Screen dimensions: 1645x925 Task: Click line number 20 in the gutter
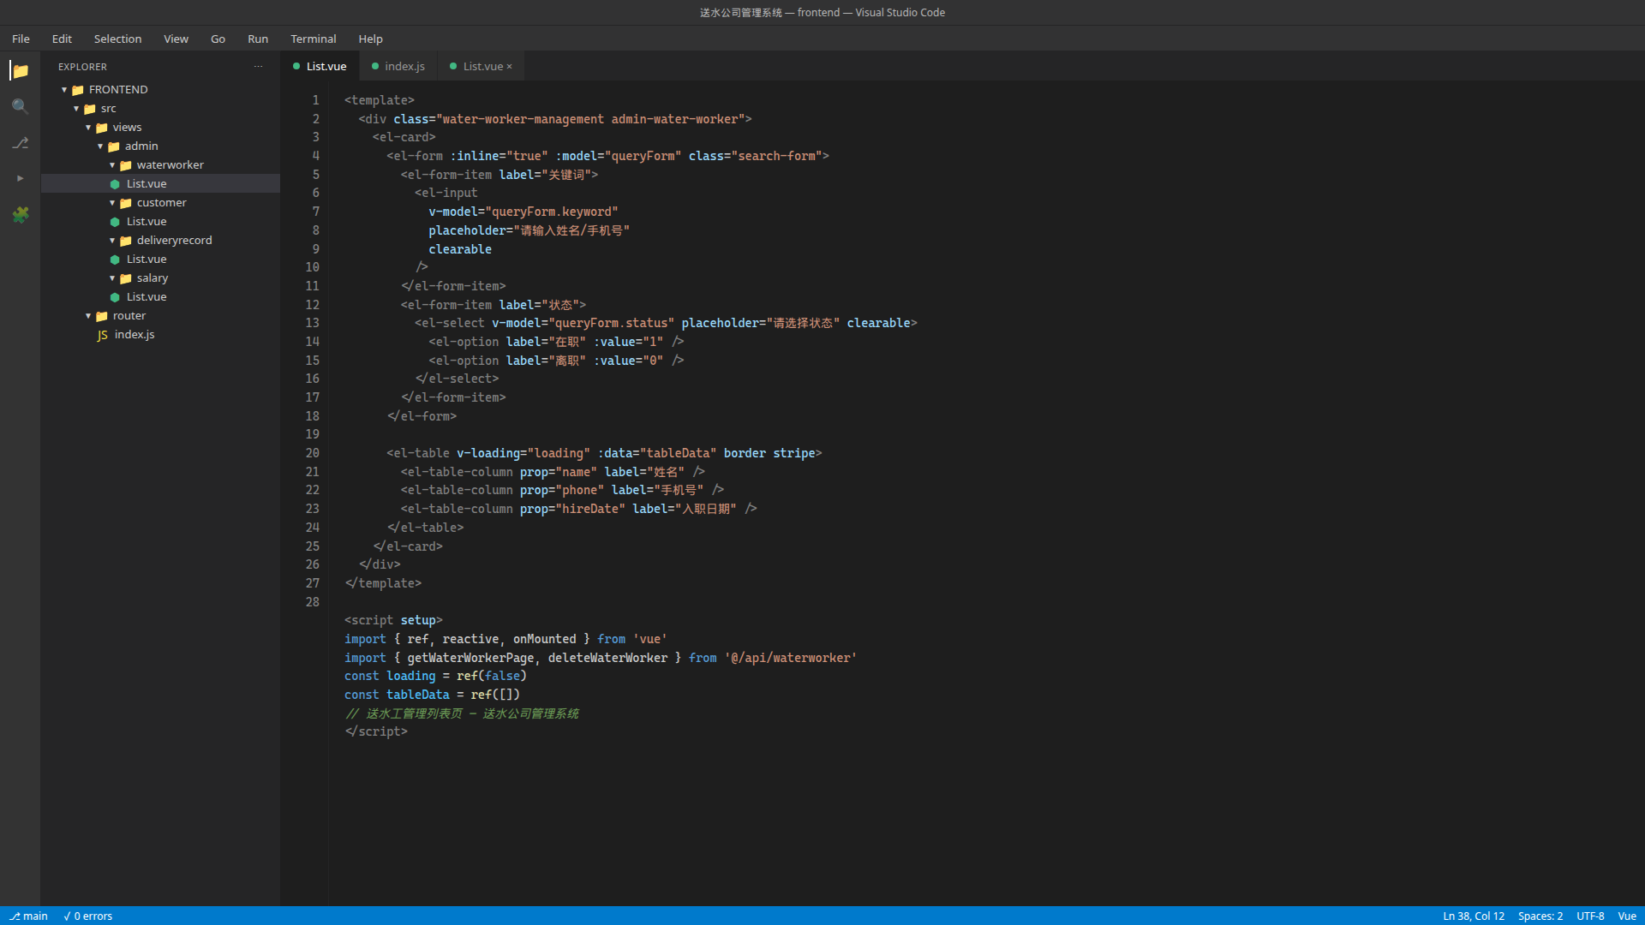[313, 453]
